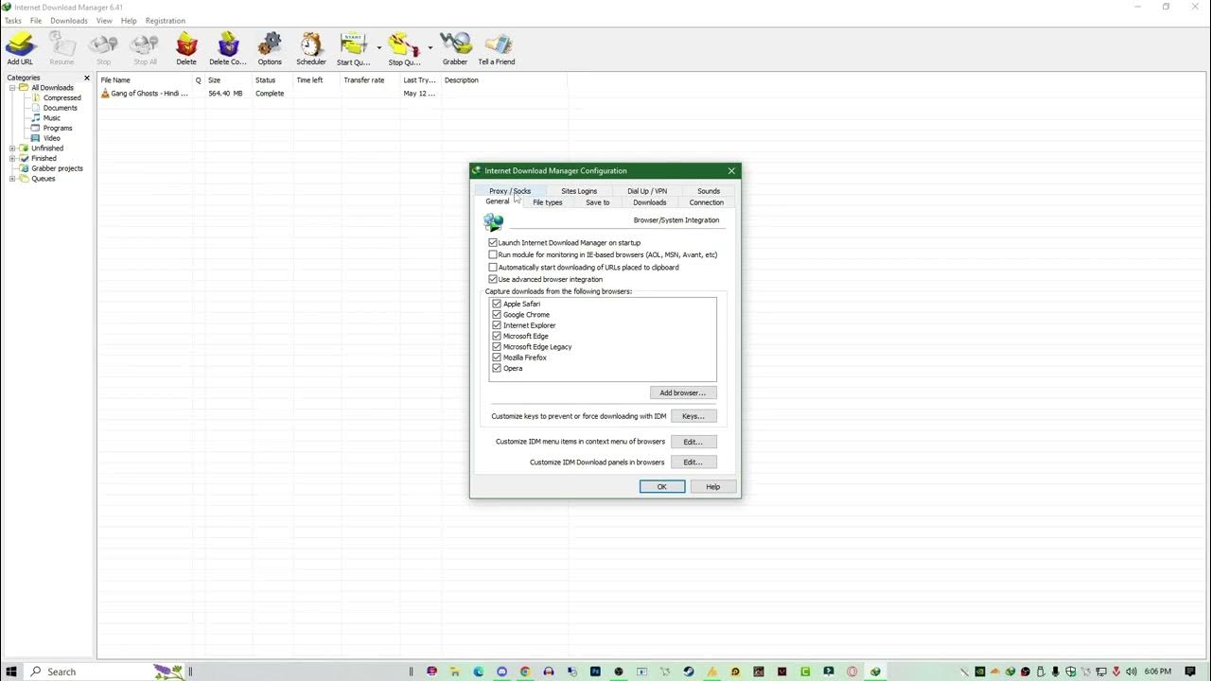Click the Stop All toolbar icon
This screenshot has width=1211, height=681.
[145, 49]
